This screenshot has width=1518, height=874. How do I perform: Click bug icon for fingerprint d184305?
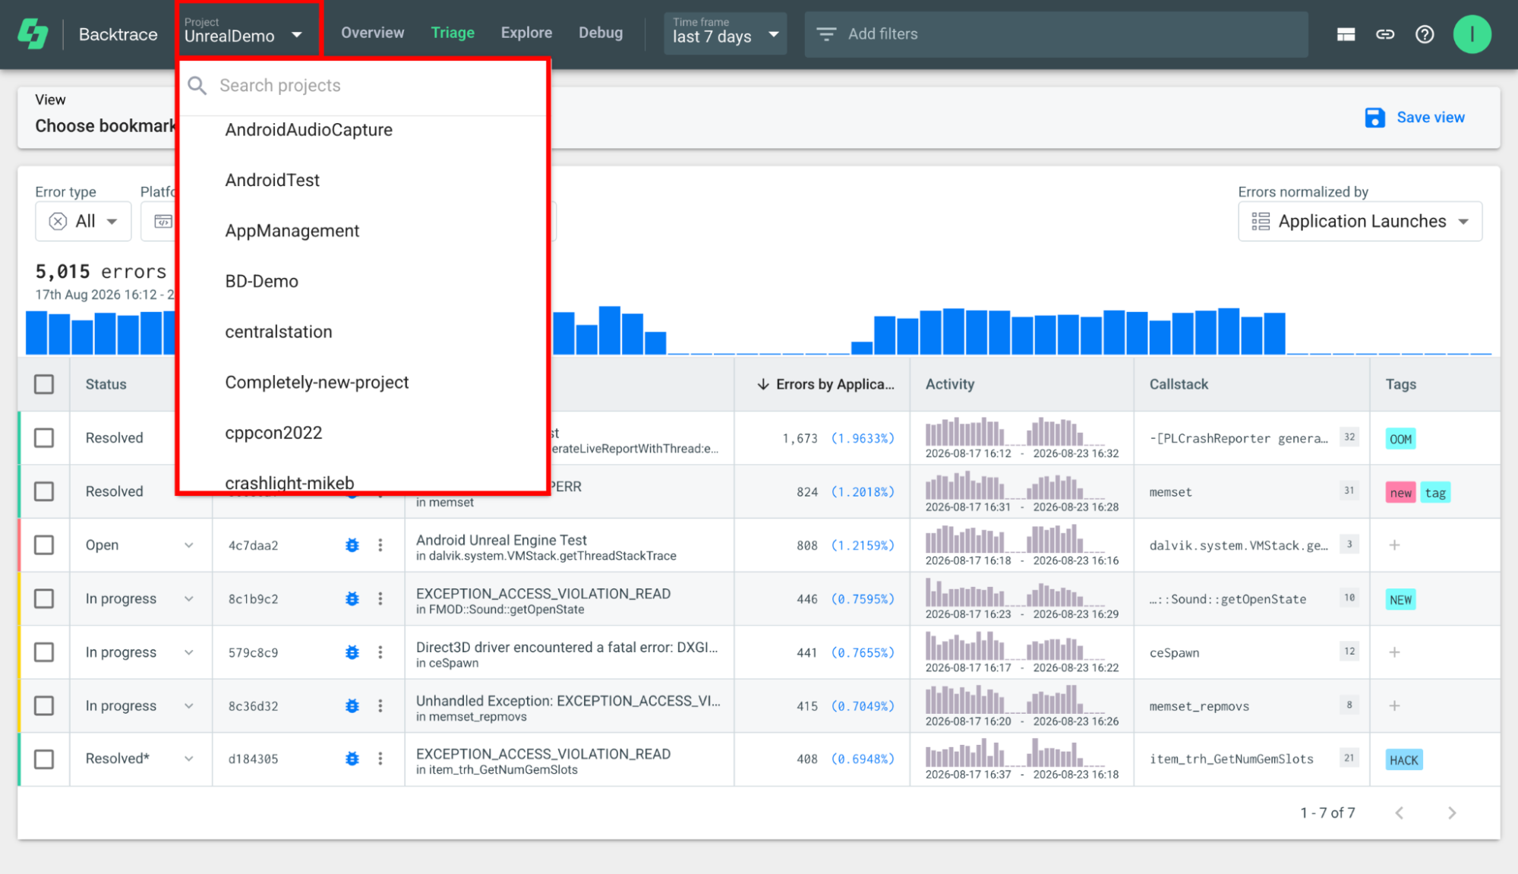coord(352,759)
